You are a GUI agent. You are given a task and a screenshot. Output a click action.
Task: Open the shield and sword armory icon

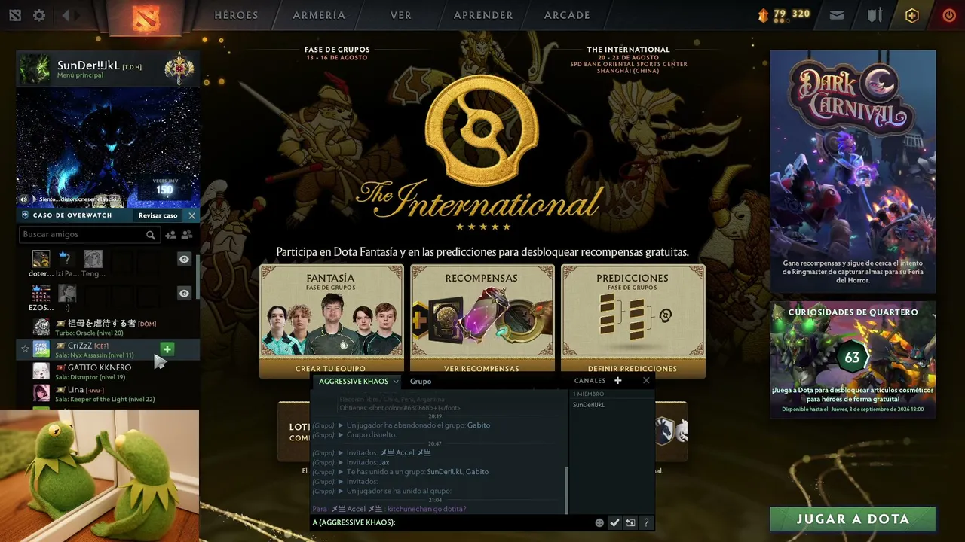[x=875, y=15]
